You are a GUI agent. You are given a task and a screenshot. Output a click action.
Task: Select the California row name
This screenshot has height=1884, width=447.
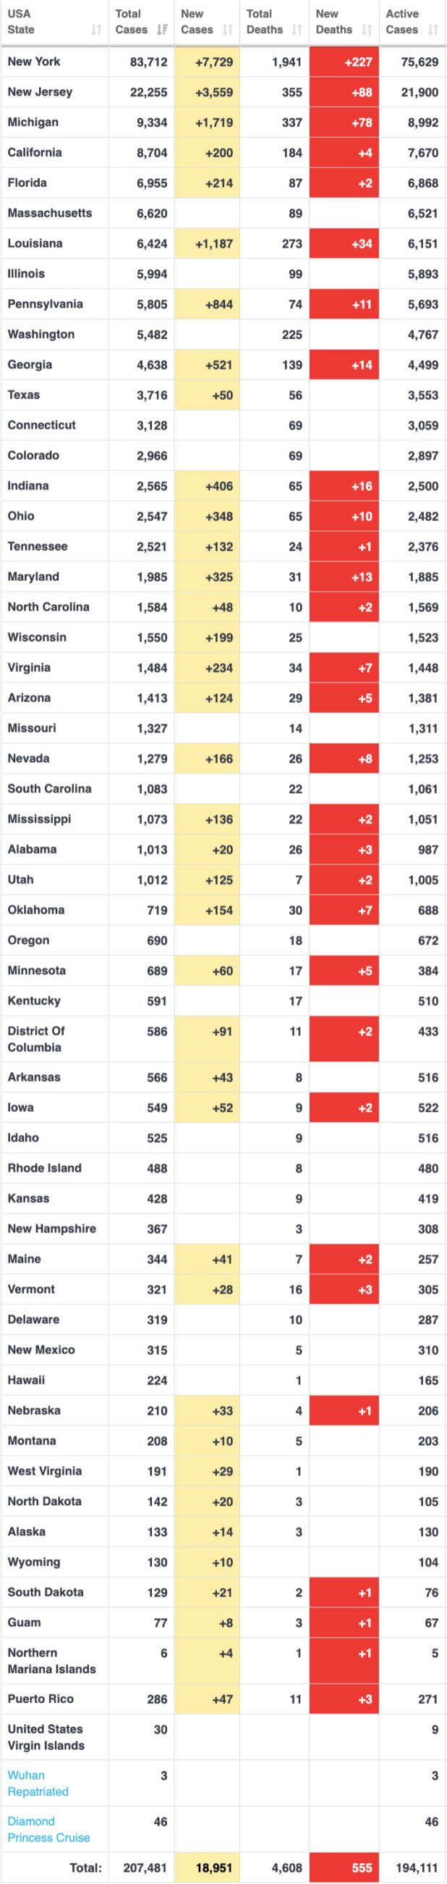[x=34, y=152]
